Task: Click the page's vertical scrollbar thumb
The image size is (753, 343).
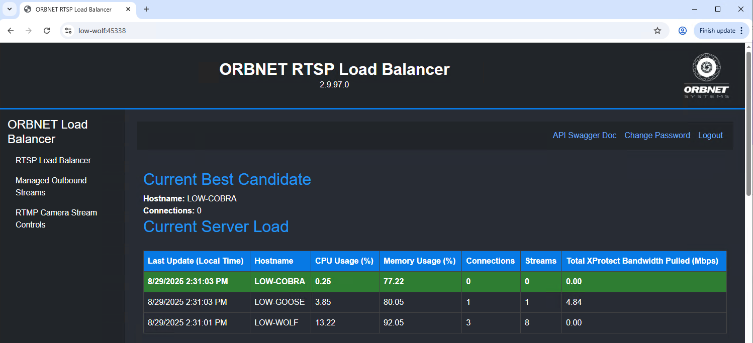Action: 748,123
